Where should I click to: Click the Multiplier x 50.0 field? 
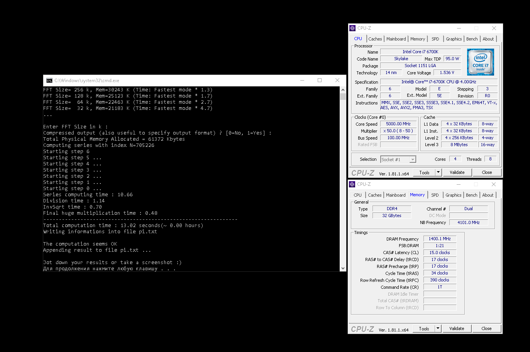coord(398,131)
